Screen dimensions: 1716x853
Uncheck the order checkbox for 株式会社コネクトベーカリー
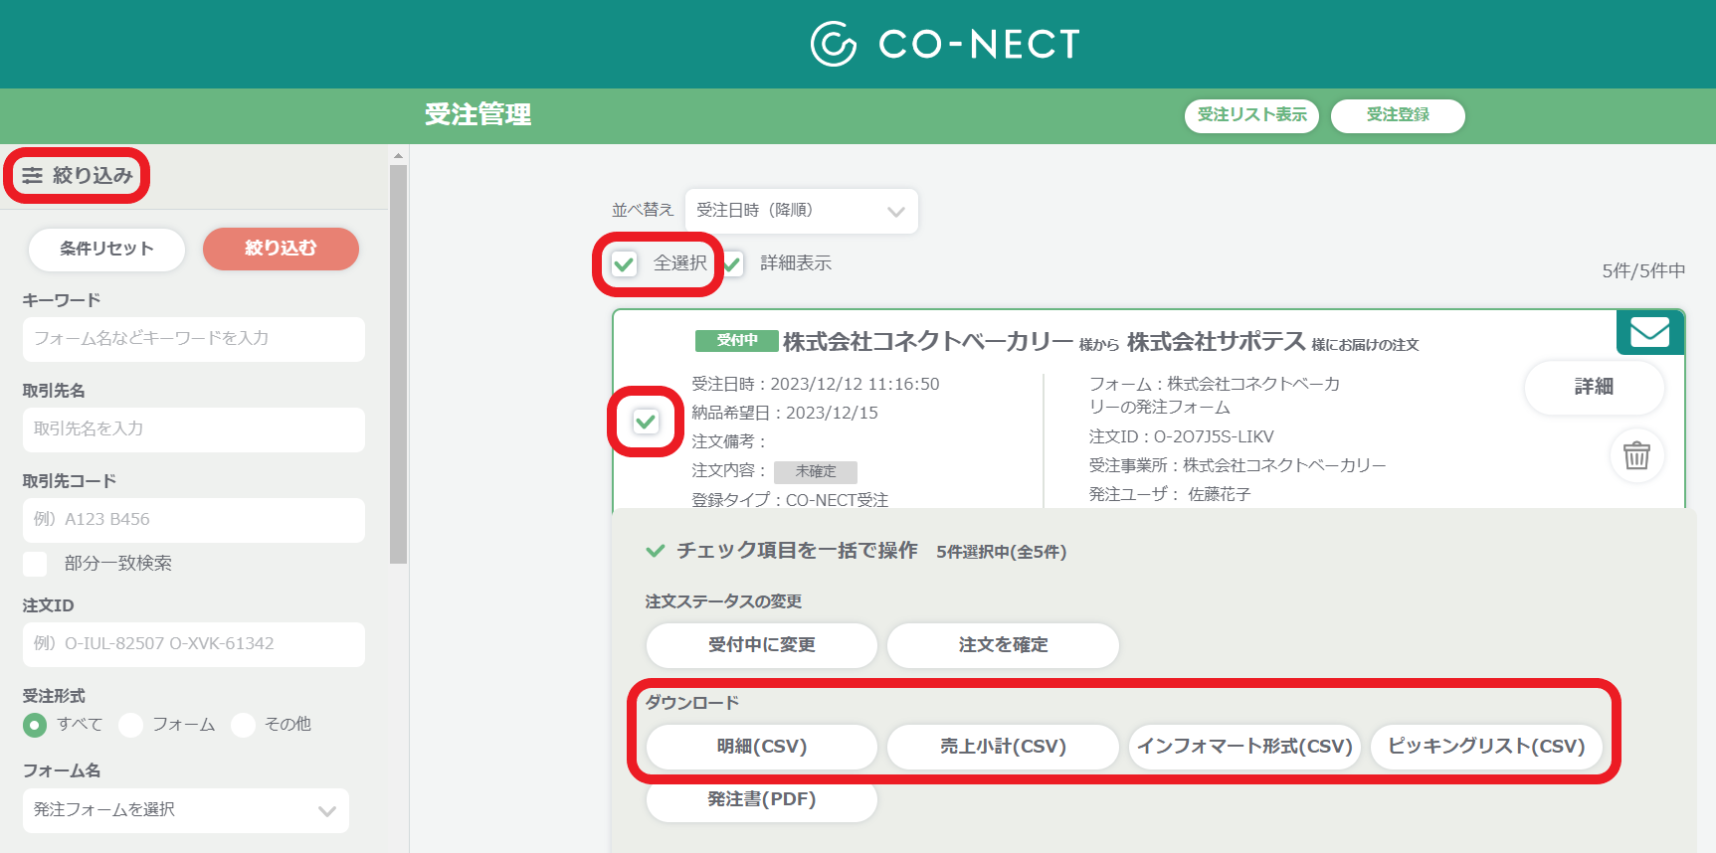(646, 422)
